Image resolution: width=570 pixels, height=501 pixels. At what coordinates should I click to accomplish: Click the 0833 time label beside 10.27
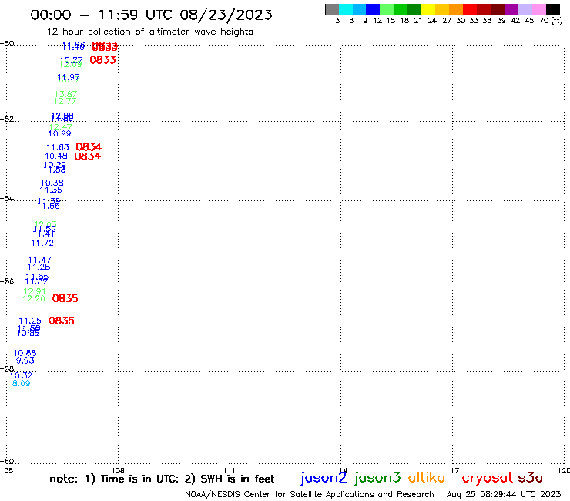click(x=103, y=60)
